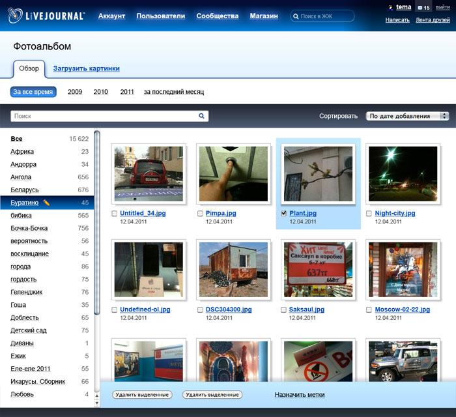Open the Аккаунт menu in header

click(111, 16)
